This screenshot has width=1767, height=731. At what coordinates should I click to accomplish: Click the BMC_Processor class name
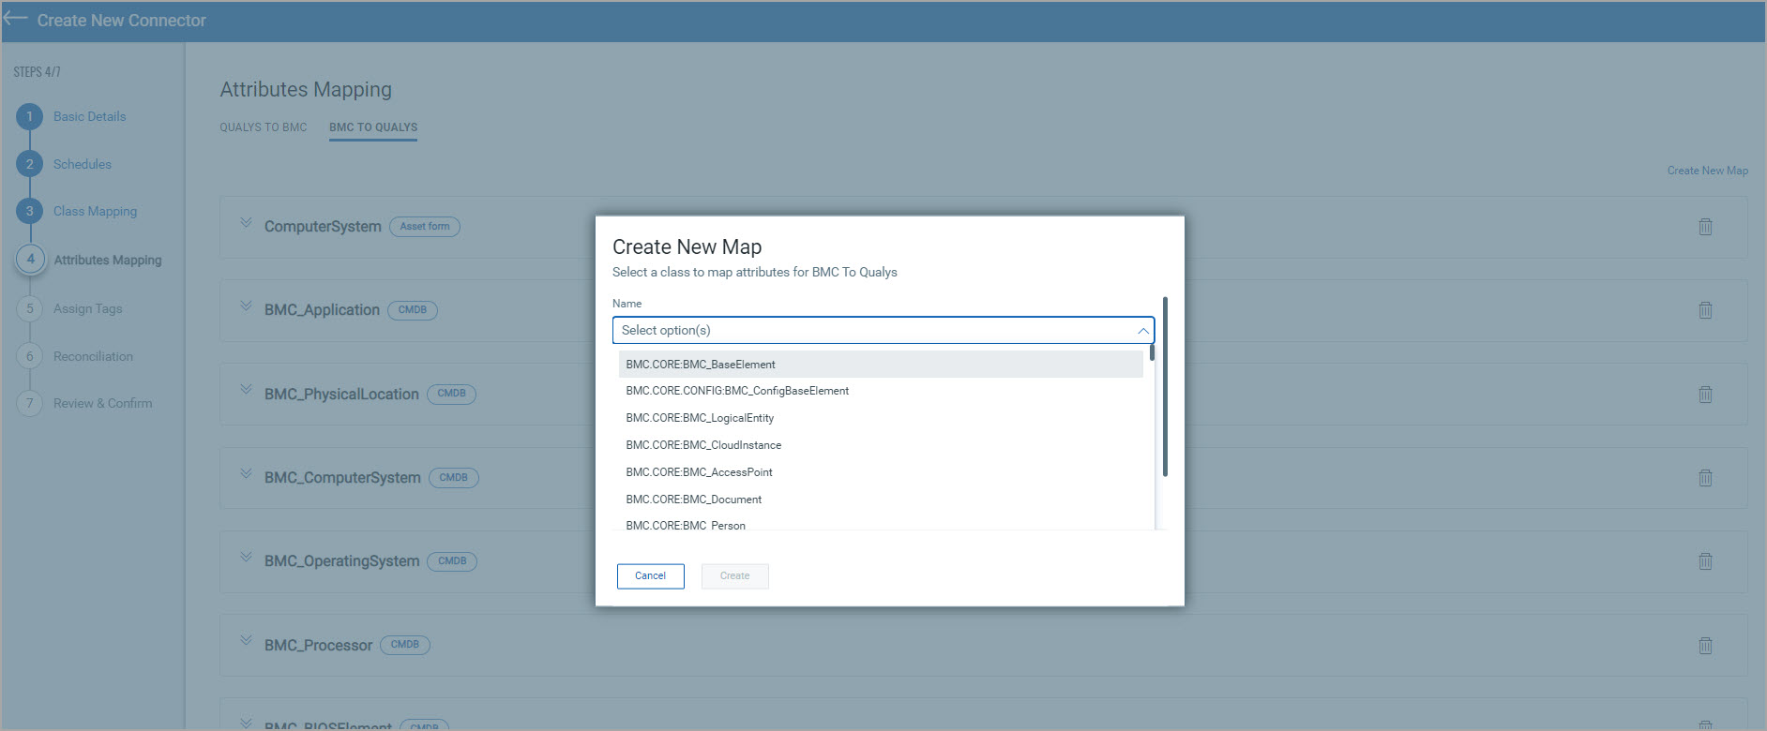318,646
